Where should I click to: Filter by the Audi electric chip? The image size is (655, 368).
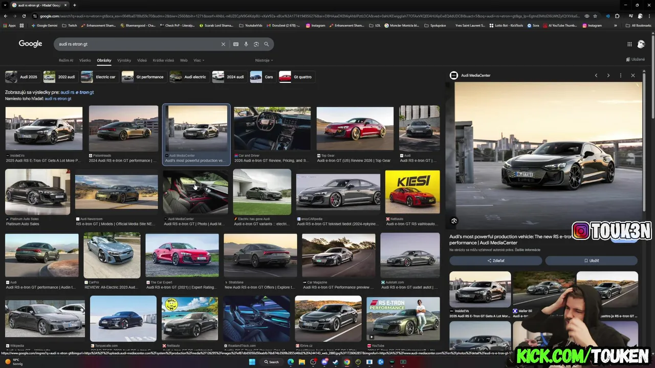pos(189,77)
